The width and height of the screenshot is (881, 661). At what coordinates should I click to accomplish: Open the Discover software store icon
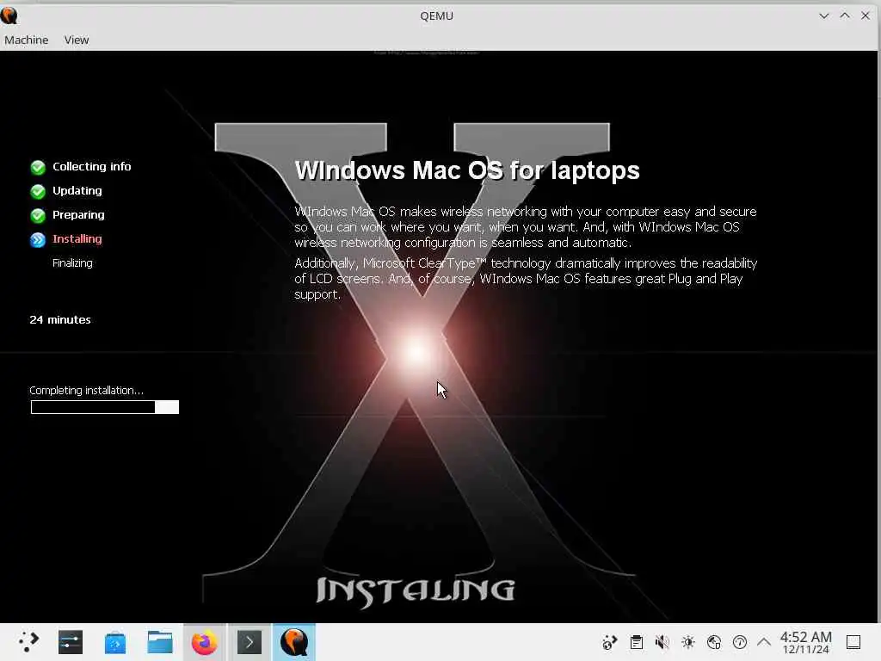[115, 642]
